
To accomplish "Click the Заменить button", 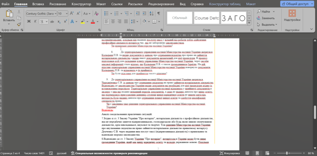I will pyautogui.click(x=266, y=18).
